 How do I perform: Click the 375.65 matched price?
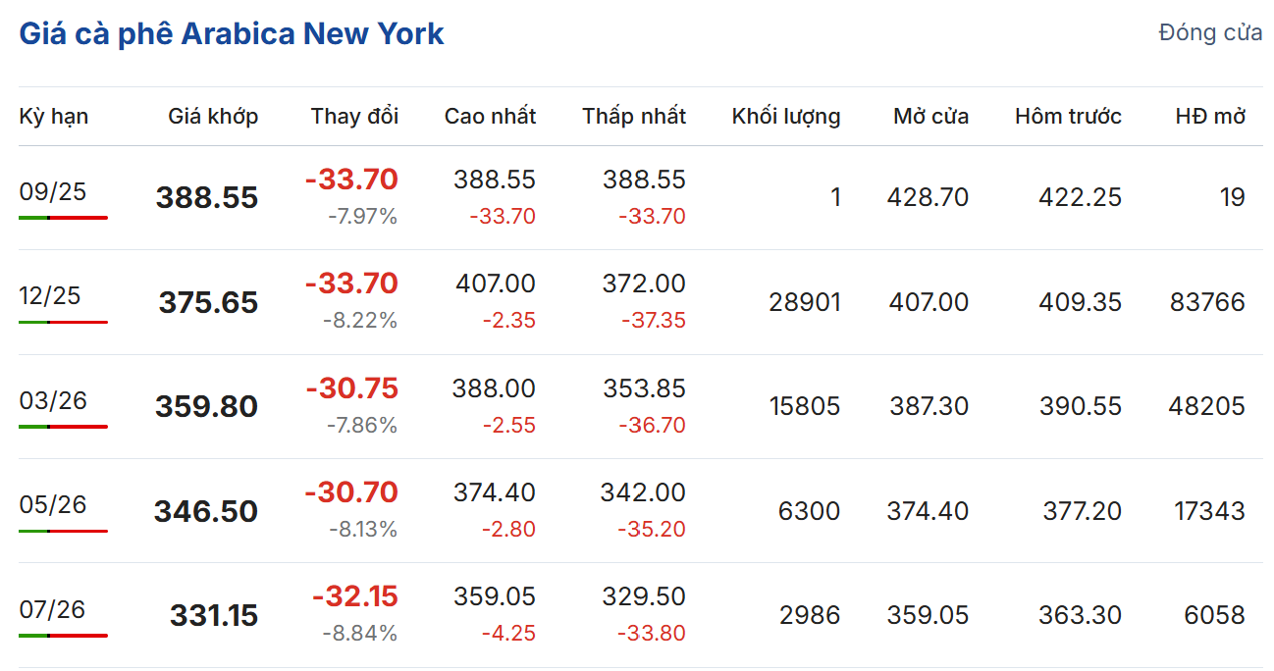coord(208,302)
